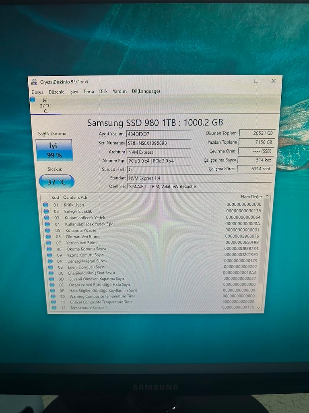Viewport: 309px width, 413px height.
Task: Click the scroll down arrow of attribute list
Action: pos(259,307)
